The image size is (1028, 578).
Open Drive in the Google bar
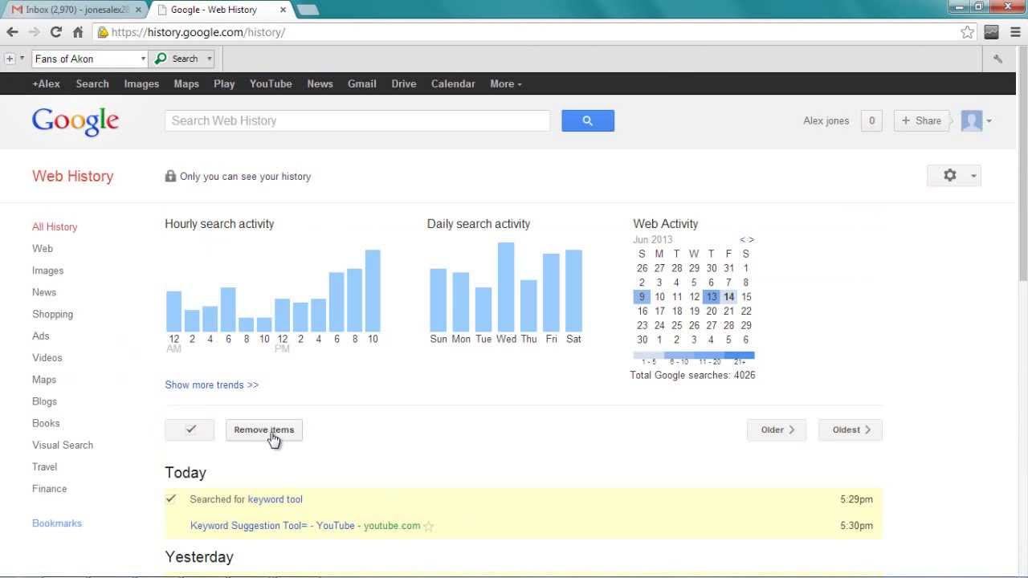pyautogui.click(x=404, y=83)
